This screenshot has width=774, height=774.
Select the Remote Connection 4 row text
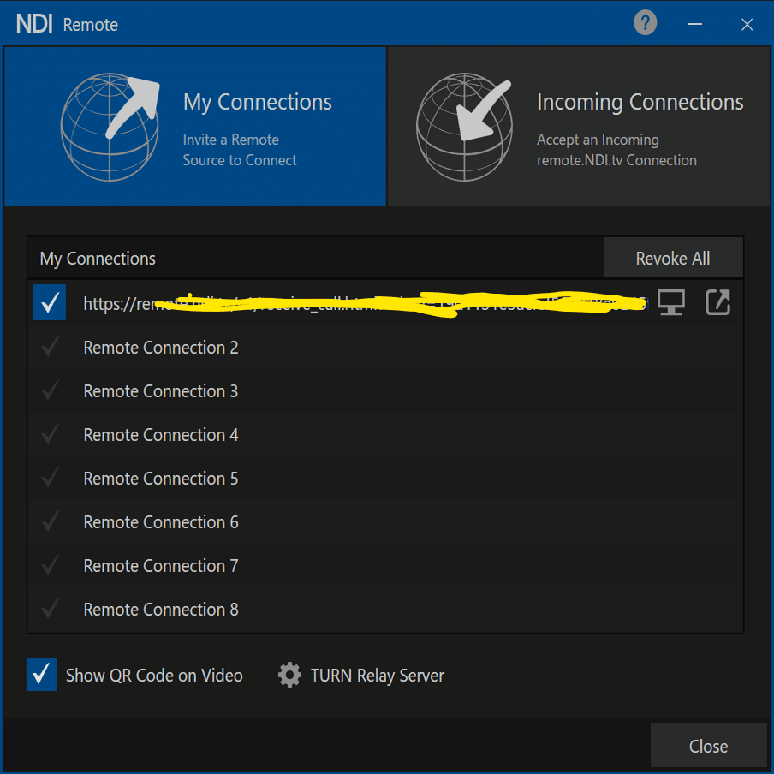[x=161, y=435]
